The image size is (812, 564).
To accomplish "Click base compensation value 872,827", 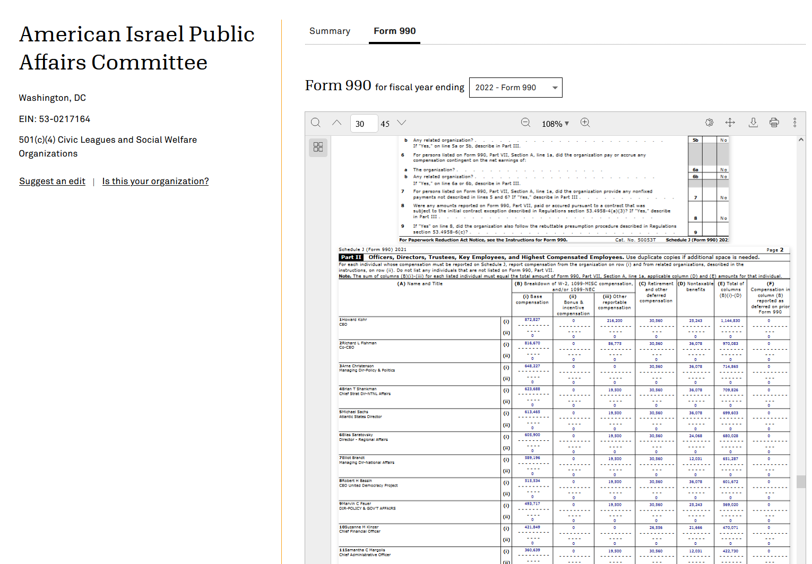I will coord(532,320).
